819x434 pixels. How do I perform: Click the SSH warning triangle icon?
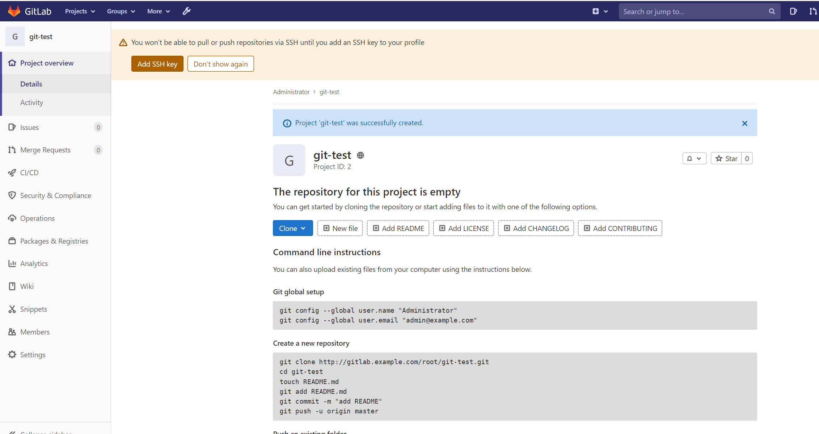[123, 43]
